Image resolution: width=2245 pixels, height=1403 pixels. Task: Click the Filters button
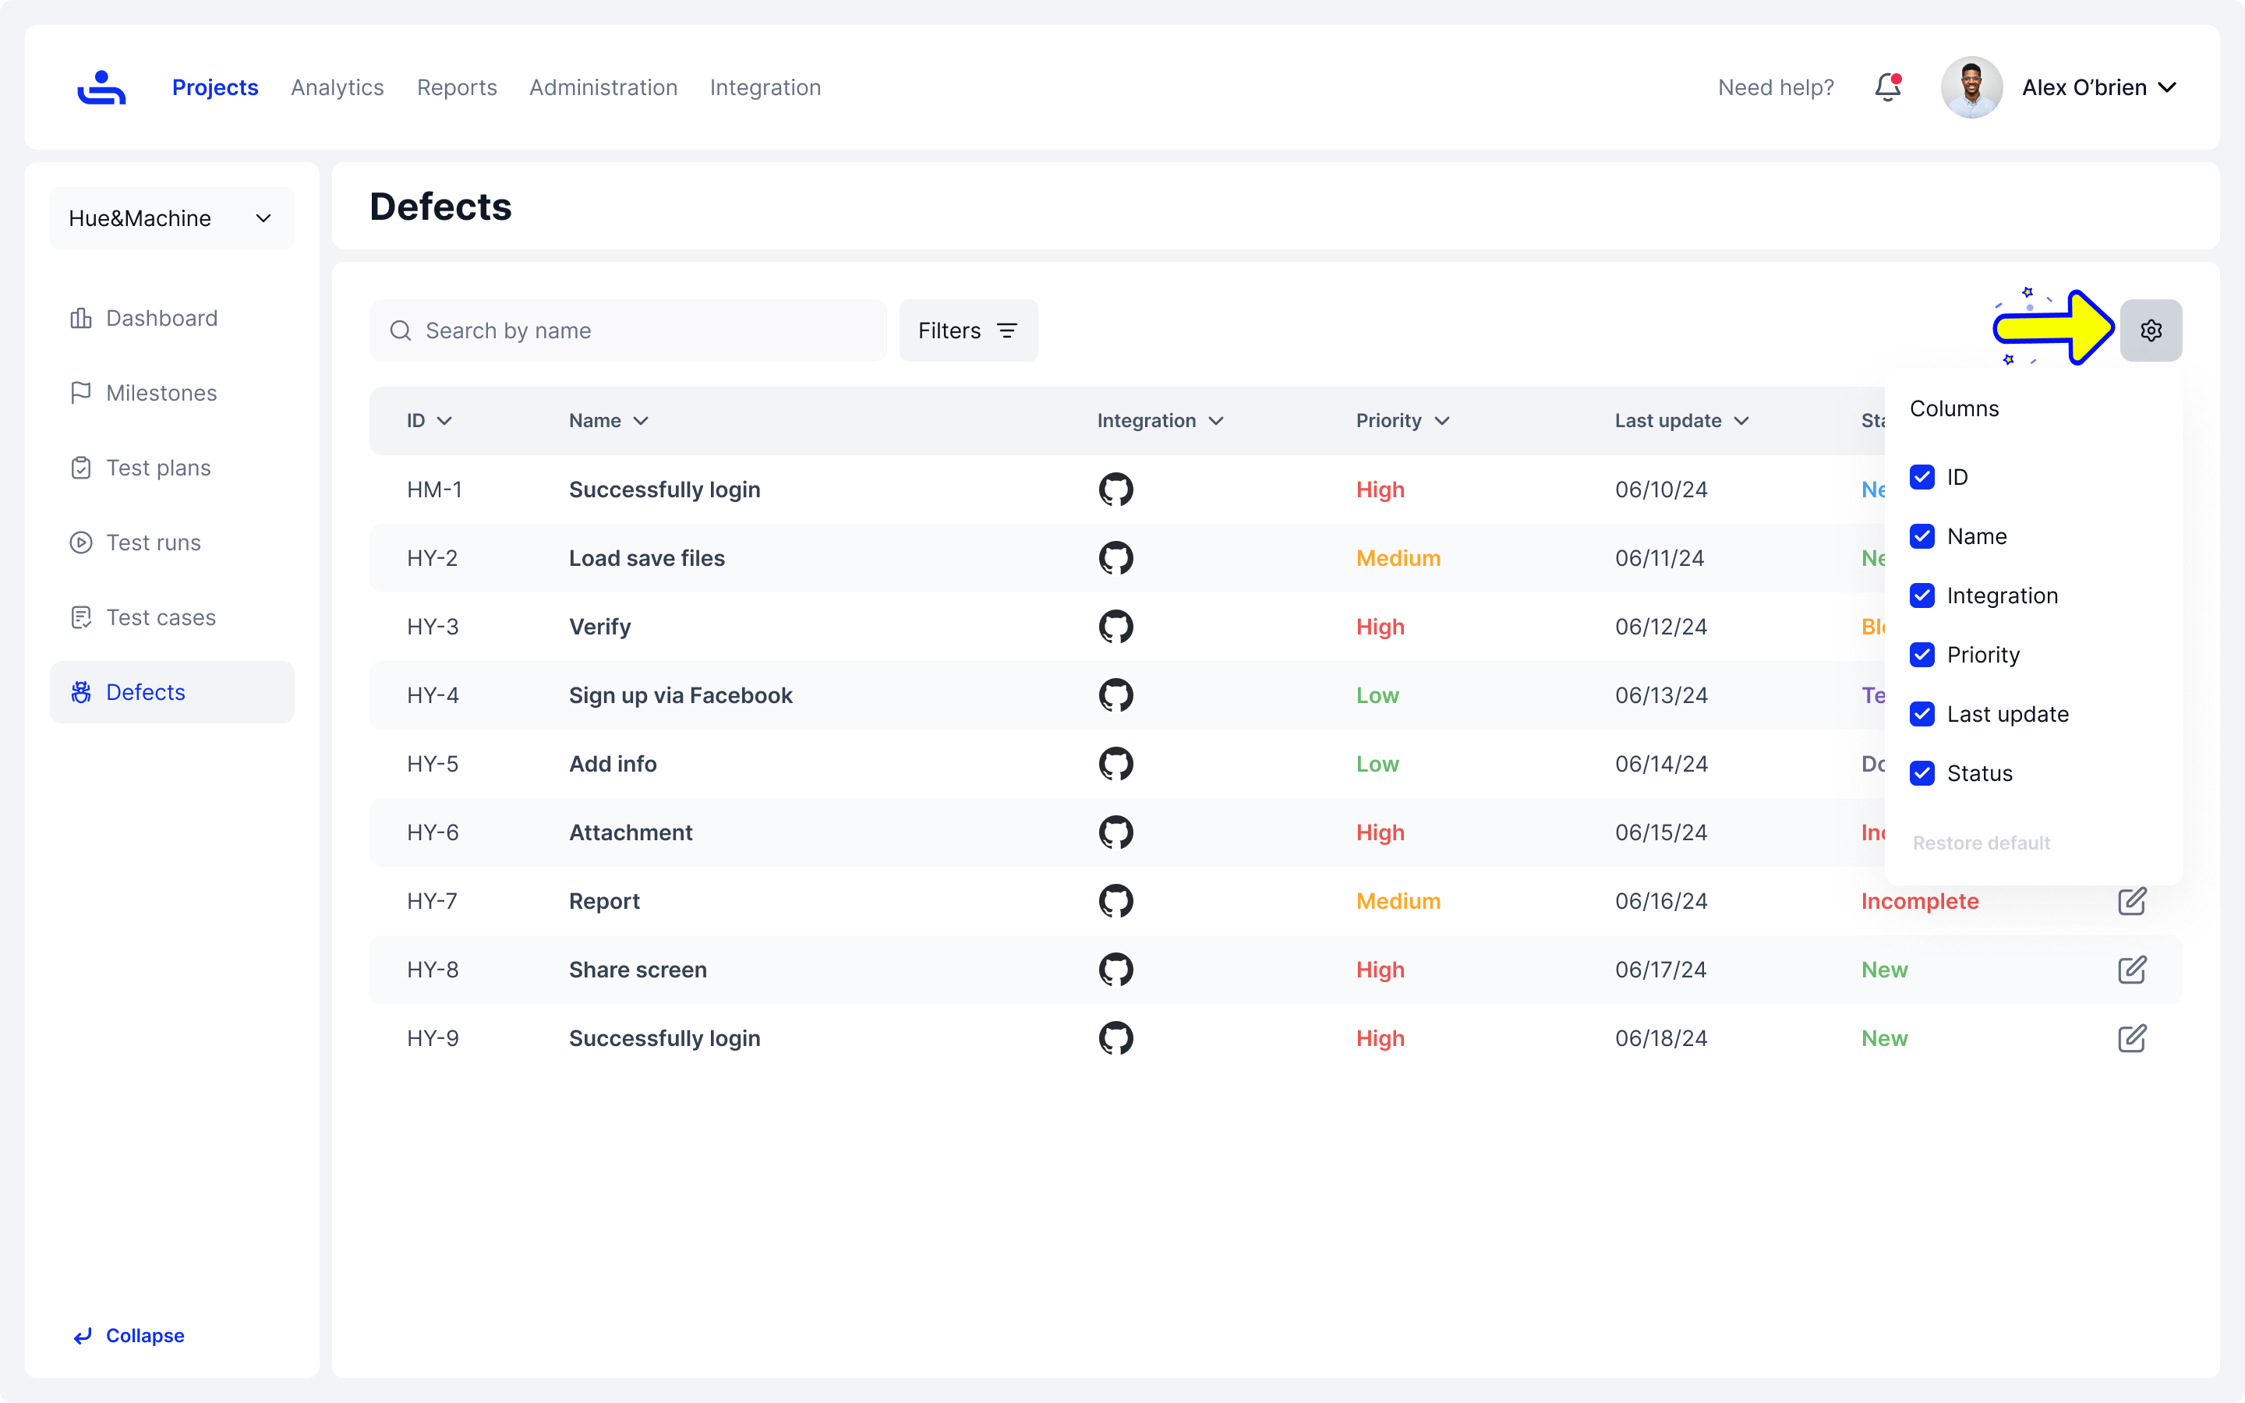(x=967, y=330)
